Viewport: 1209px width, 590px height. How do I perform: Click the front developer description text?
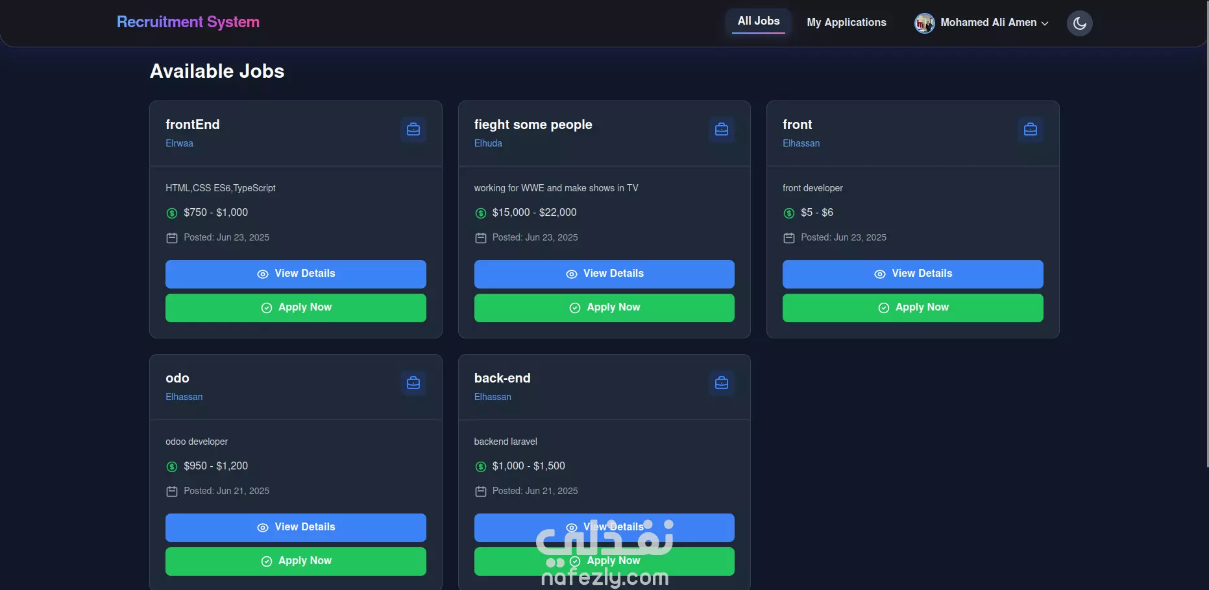click(812, 188)
